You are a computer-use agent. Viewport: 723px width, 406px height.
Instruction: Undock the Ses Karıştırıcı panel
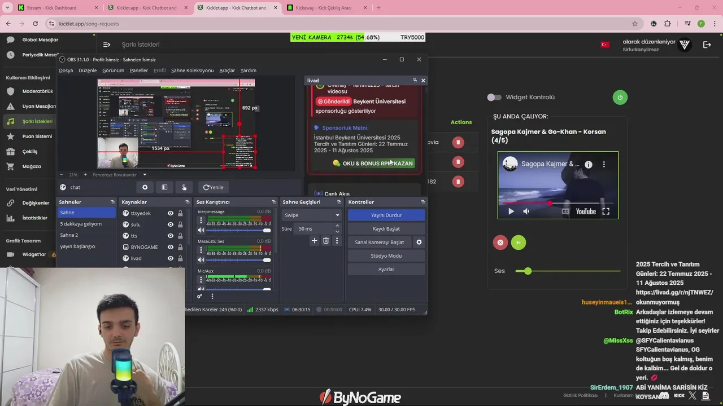point(273,202)
